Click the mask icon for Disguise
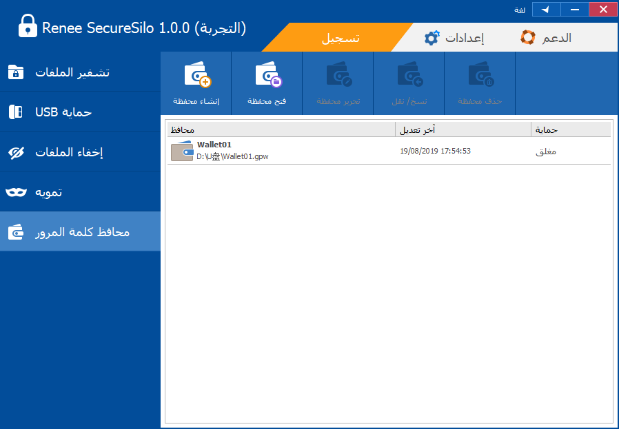The height and width of the screenshot is (429, 619). (x=16, y=192)
